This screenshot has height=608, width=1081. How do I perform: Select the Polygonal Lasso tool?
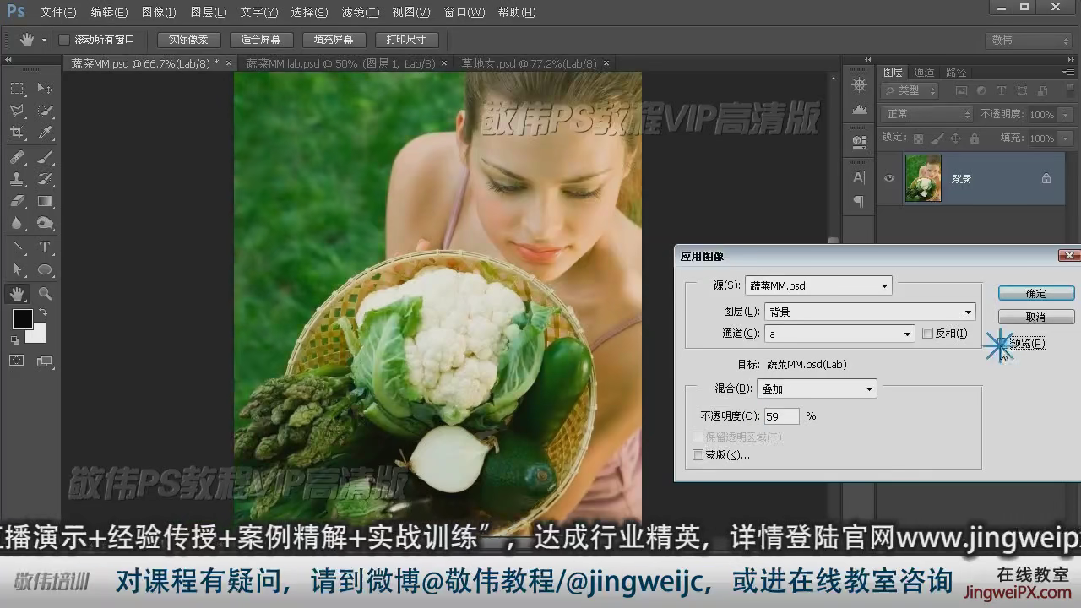pyautogui.click(x=17, y=111)
